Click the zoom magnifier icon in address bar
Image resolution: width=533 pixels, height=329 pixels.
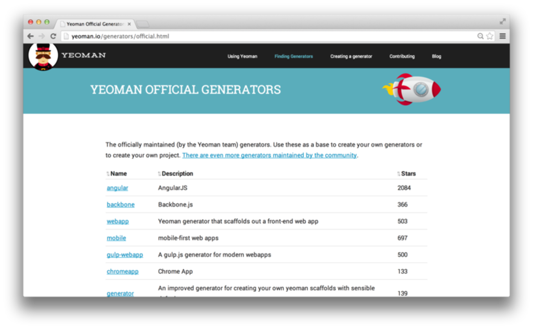[x=481, y=36]
